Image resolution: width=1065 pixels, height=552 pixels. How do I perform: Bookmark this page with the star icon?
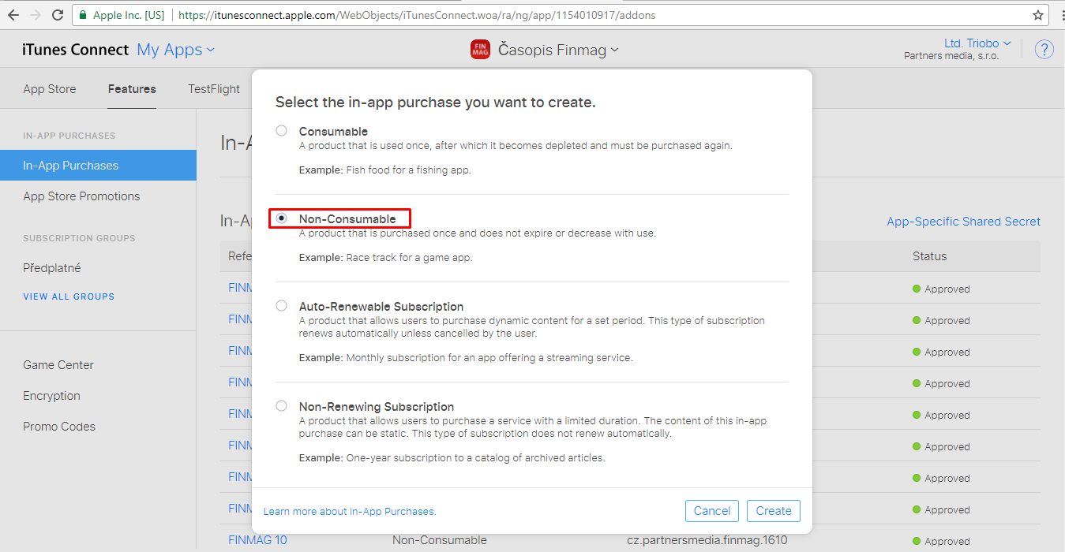(x=1038, y=15)
